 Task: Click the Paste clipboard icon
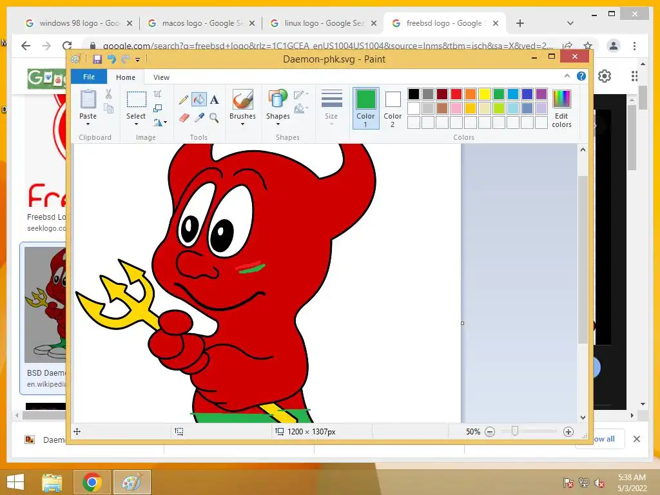[88, 99]
